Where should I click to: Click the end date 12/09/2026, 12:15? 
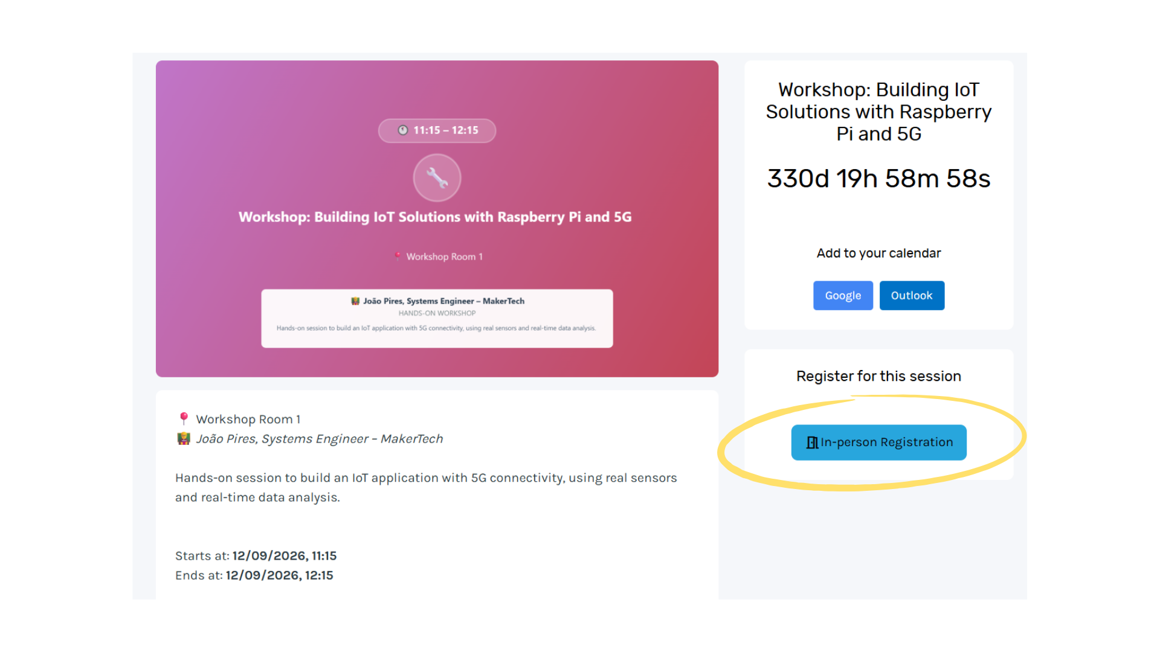[x=279, y=575]
